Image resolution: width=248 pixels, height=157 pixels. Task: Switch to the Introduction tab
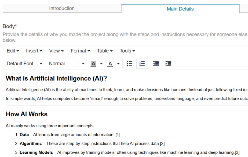click(62, 9)
